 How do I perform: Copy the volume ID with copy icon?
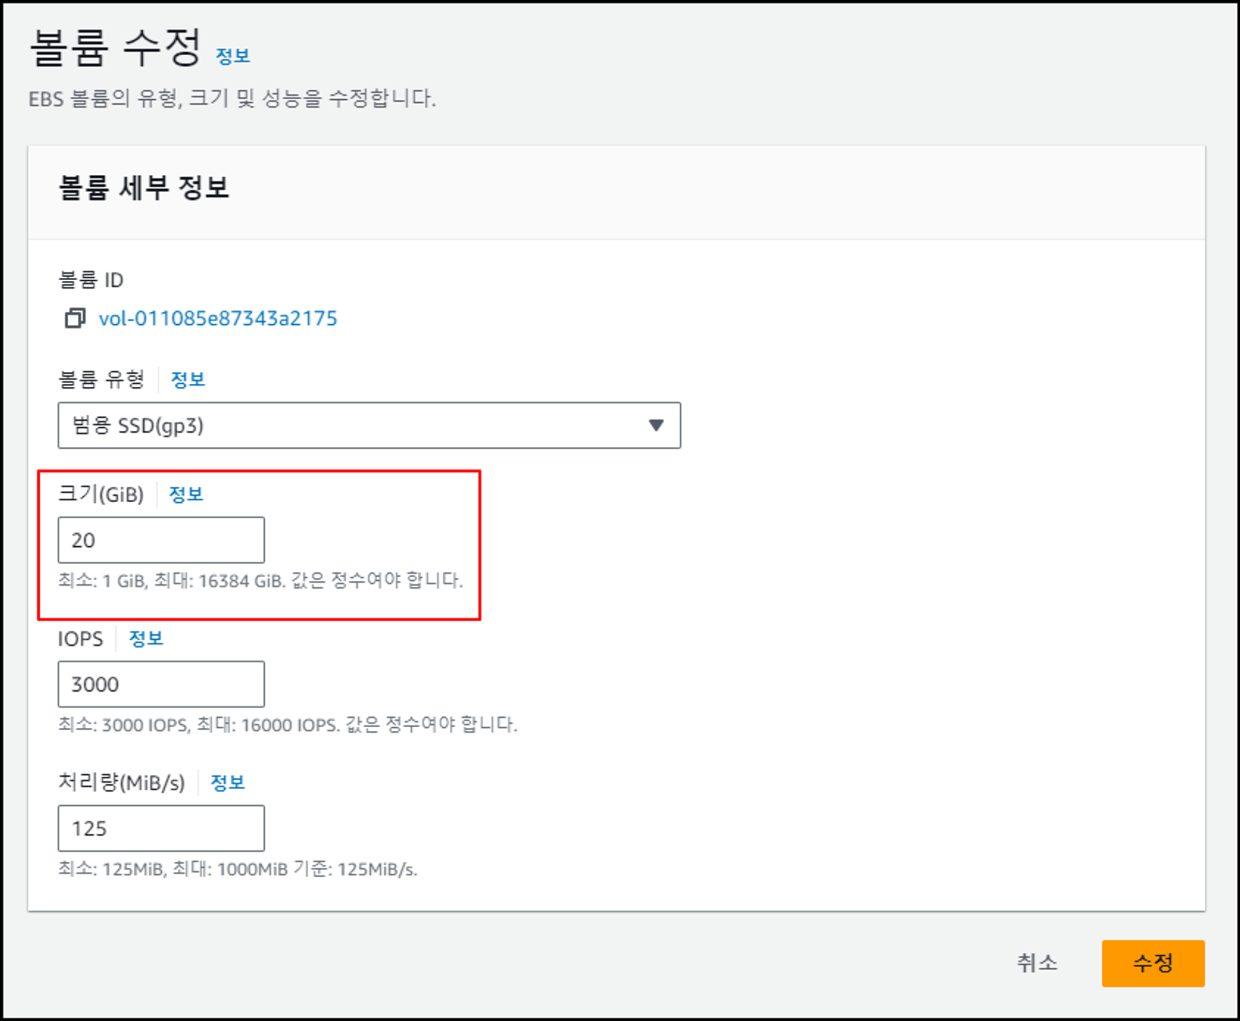point(75,318)
